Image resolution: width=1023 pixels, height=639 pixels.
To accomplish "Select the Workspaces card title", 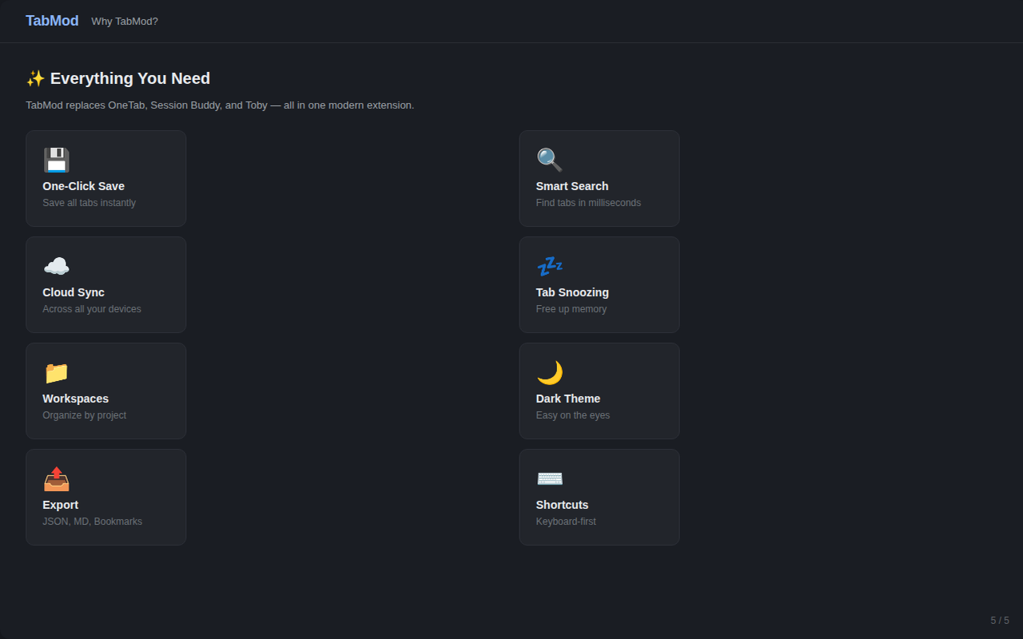I will click(x=75, y=399).
